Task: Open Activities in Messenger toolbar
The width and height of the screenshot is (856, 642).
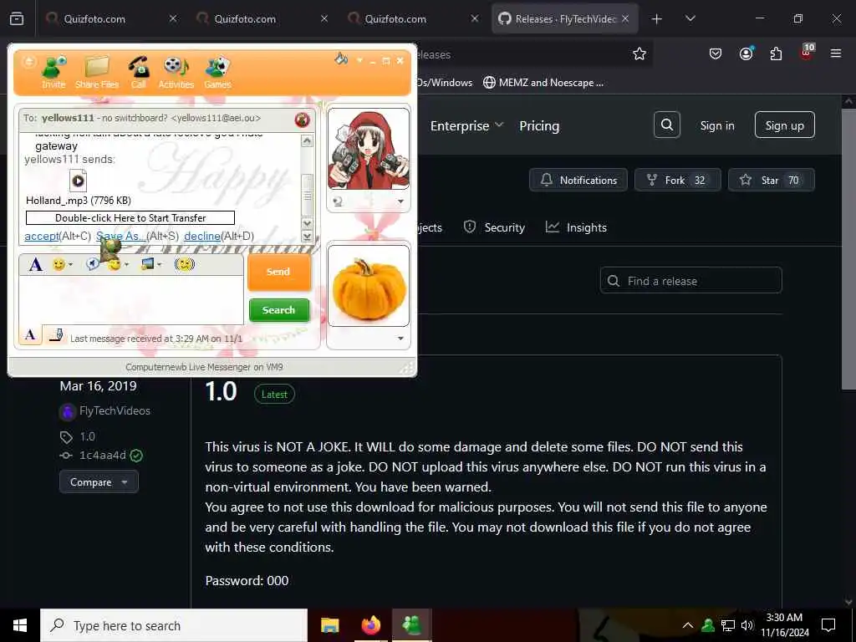Action: pos(176,72)
